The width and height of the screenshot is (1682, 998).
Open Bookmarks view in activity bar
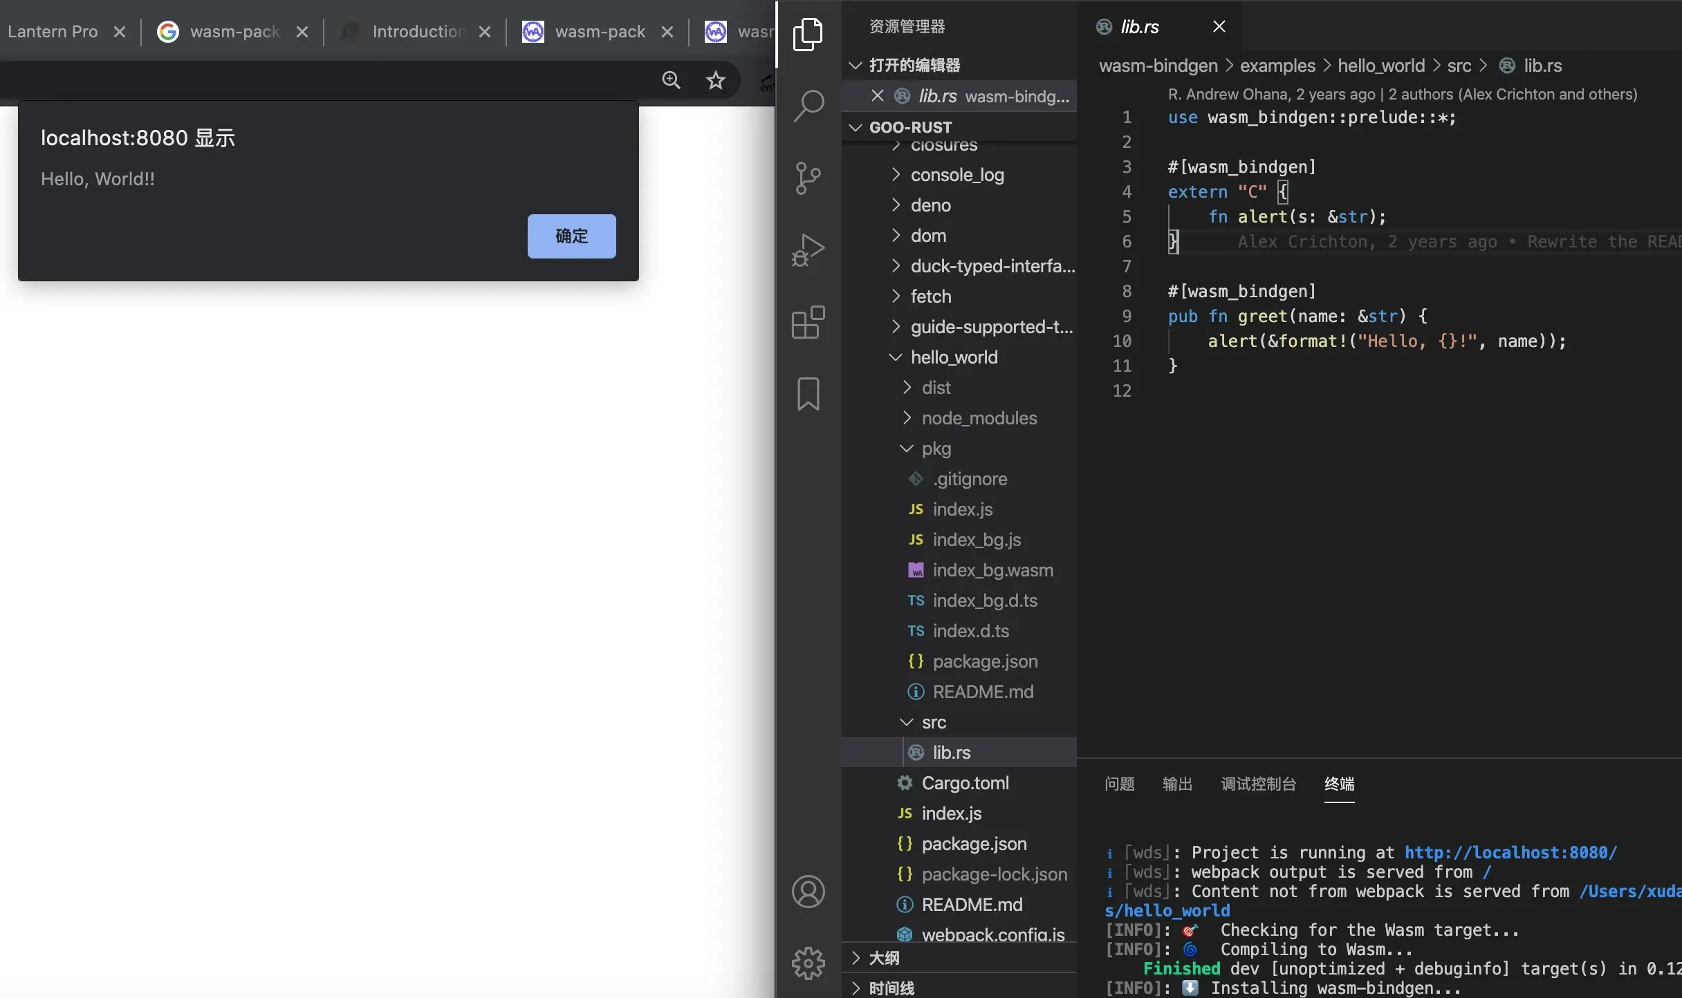coord(808,394)
